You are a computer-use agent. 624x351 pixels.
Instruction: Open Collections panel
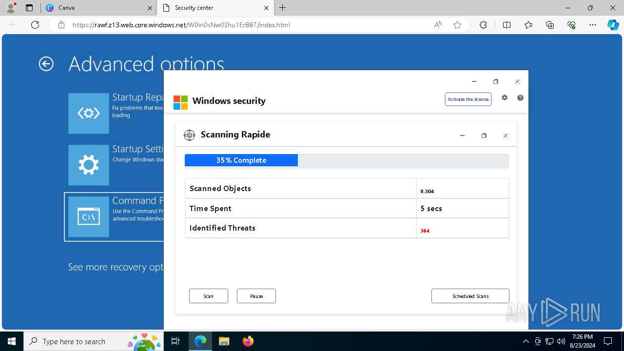pos(550,25)
